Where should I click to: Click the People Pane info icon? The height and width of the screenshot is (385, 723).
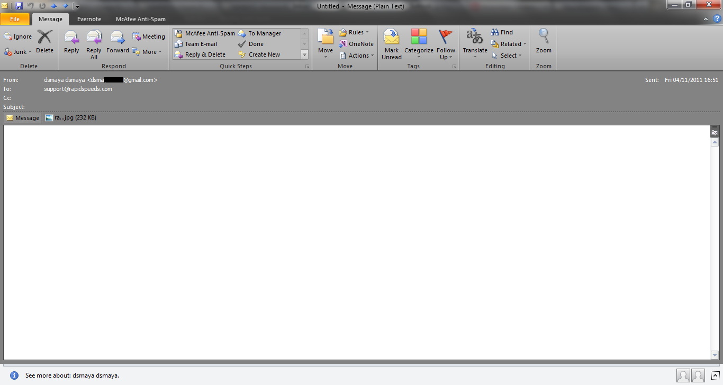click(x=14, y=375)
